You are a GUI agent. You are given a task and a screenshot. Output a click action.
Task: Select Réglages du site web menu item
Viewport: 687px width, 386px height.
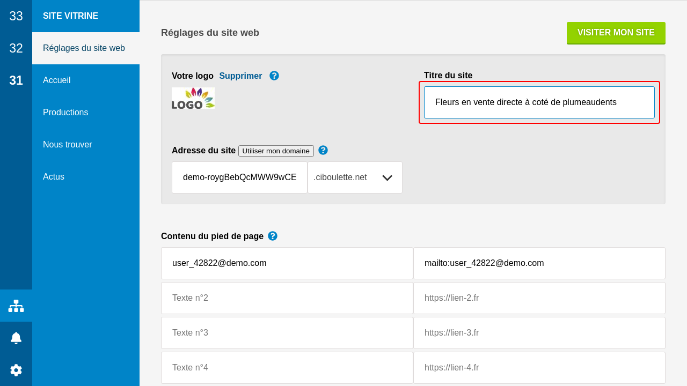click(84, 48)
